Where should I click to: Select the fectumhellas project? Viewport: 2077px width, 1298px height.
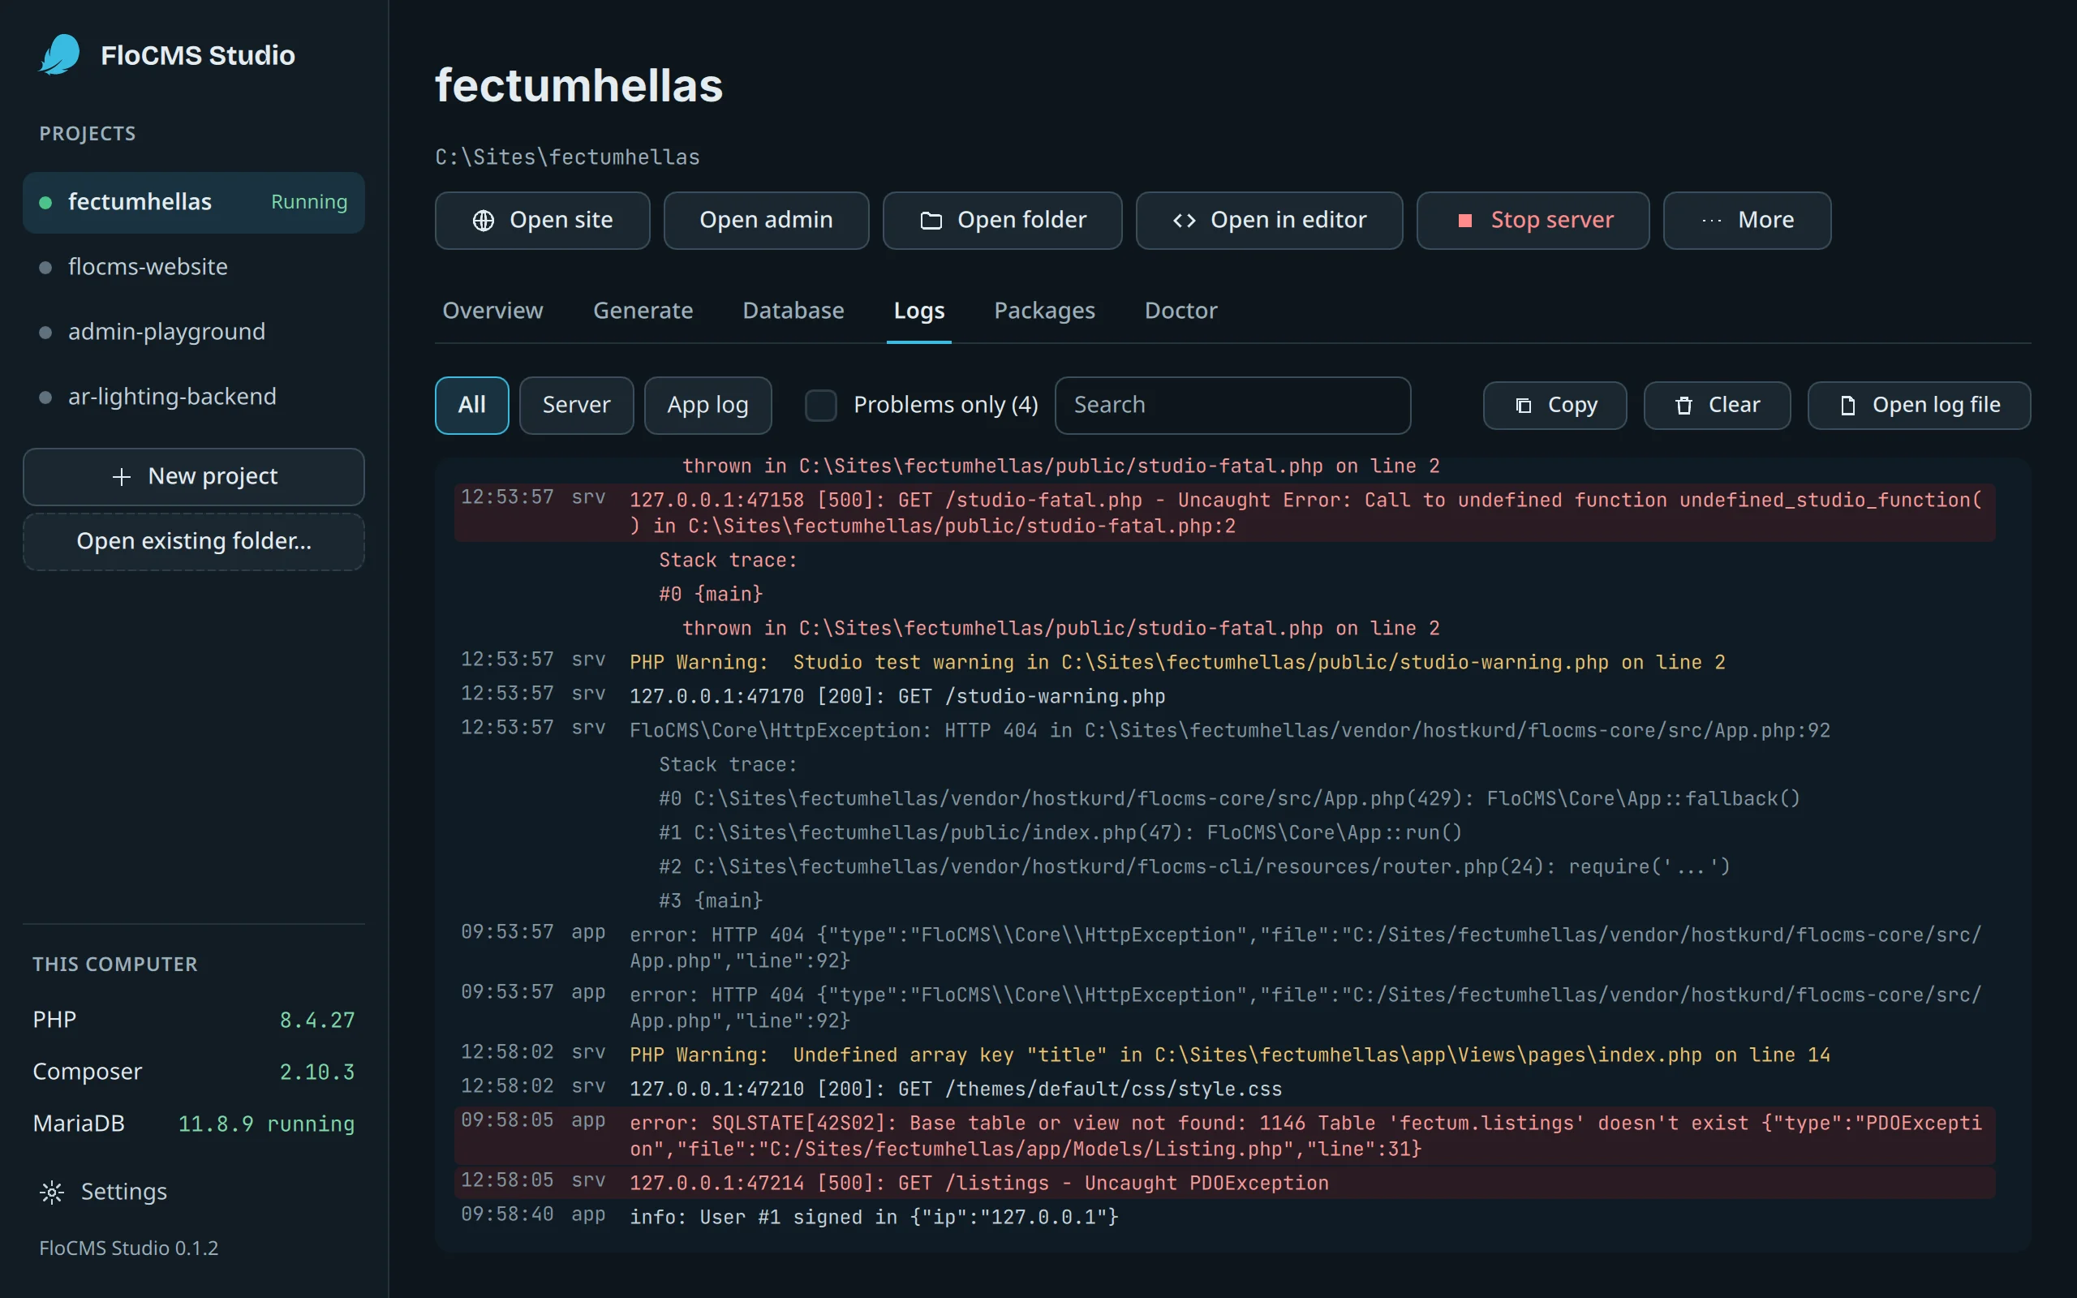pos(194,203)
